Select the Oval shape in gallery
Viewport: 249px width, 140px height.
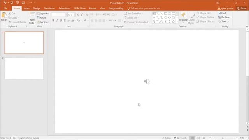(170, 14)
